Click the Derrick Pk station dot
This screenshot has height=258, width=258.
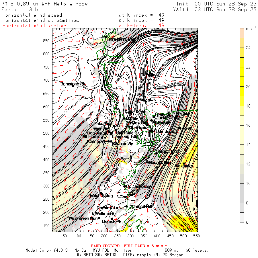pyautogui.click(x=112, y=219)
